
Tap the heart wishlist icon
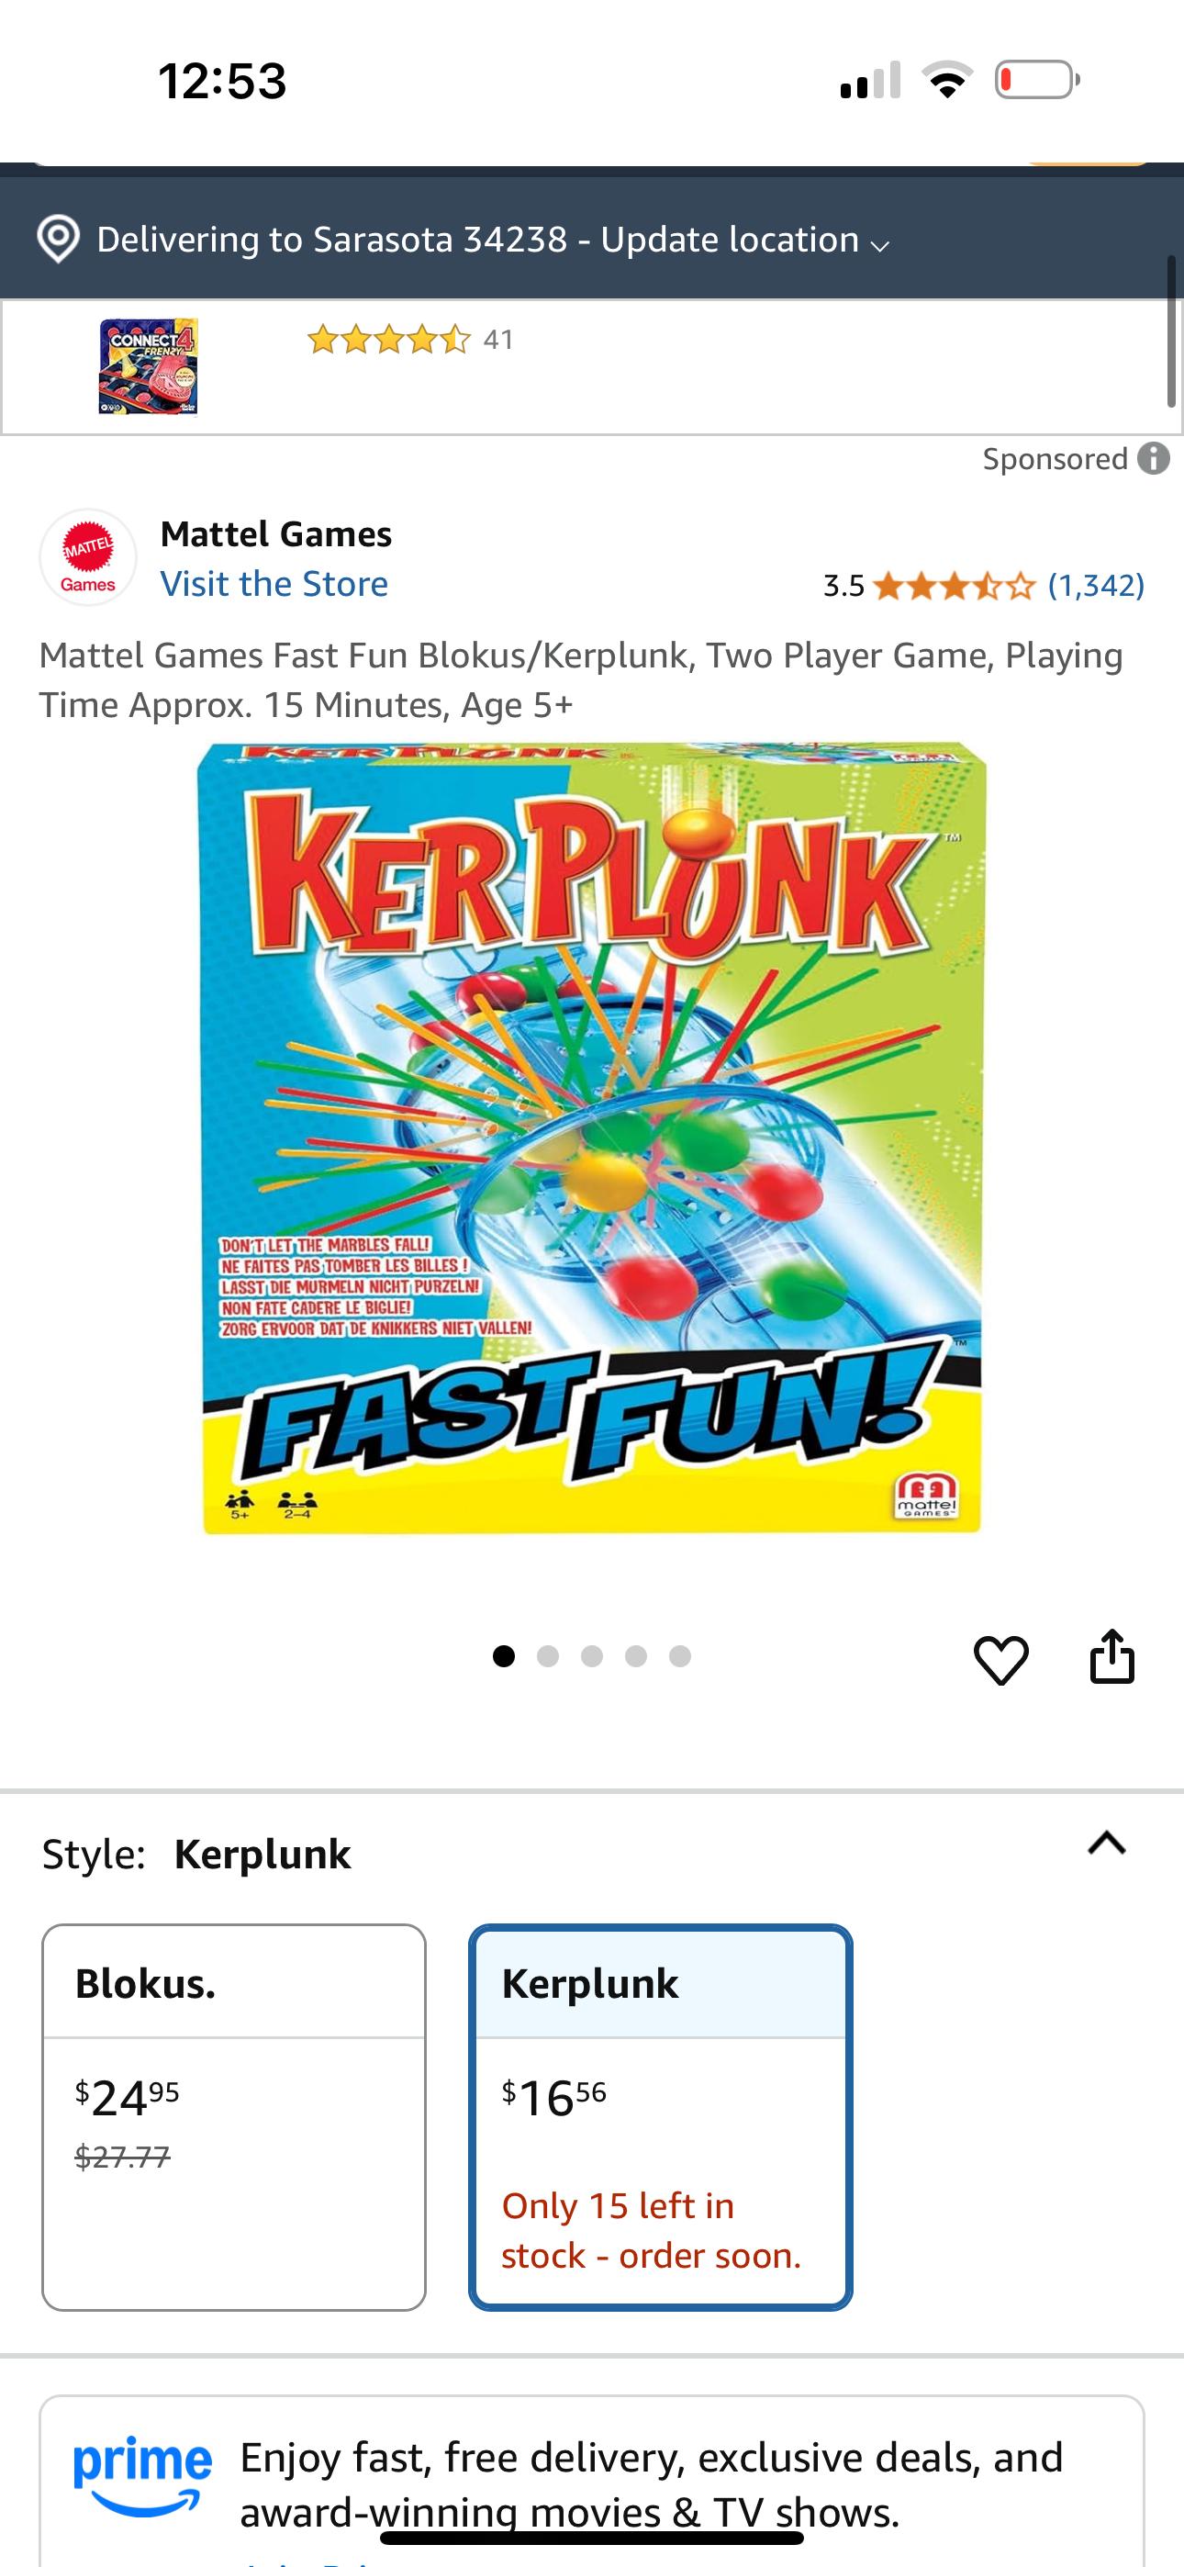click(1000, 1660)
